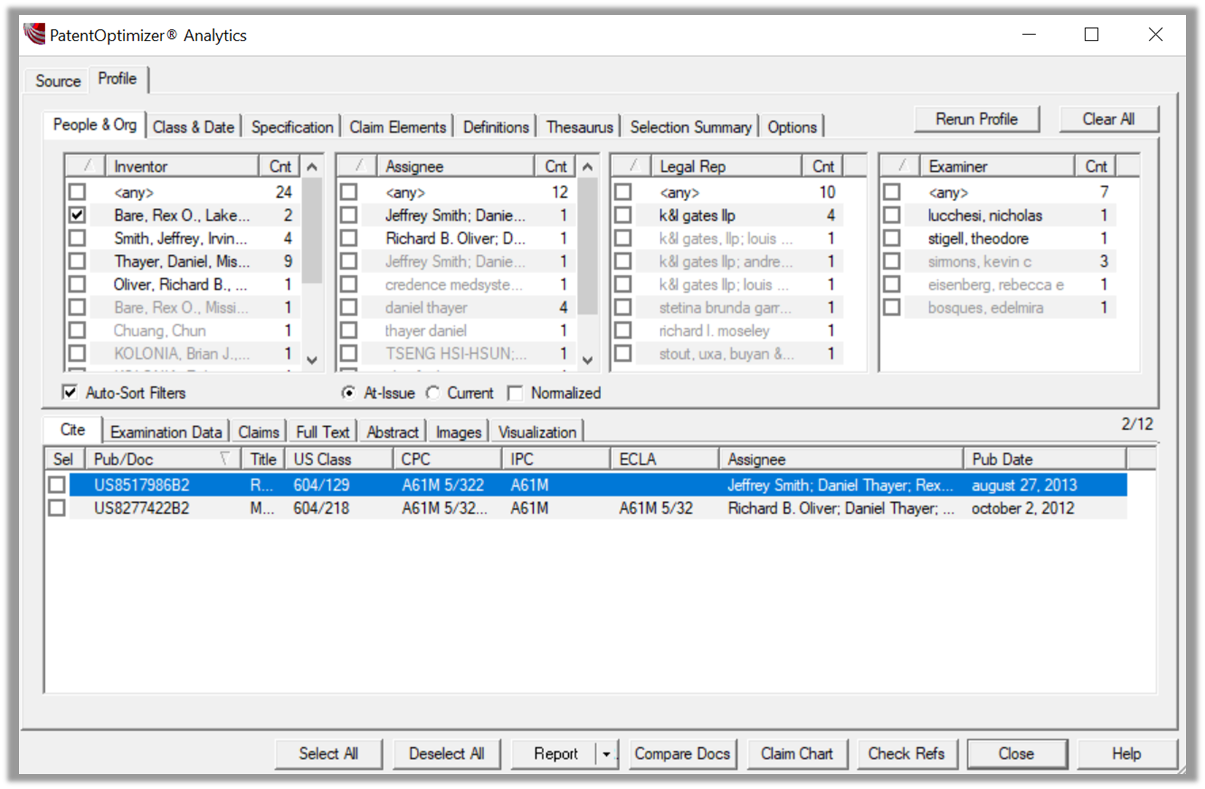This screenshot has width=1205, height=789.
Task: Click the Assignee list scrollbar thumb
Action: click(588, 247)
